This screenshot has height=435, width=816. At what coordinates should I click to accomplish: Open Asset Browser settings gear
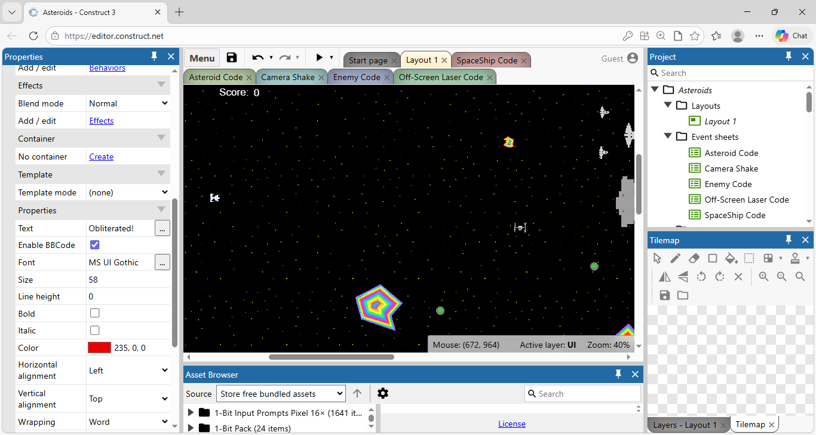tap(383, 393)
